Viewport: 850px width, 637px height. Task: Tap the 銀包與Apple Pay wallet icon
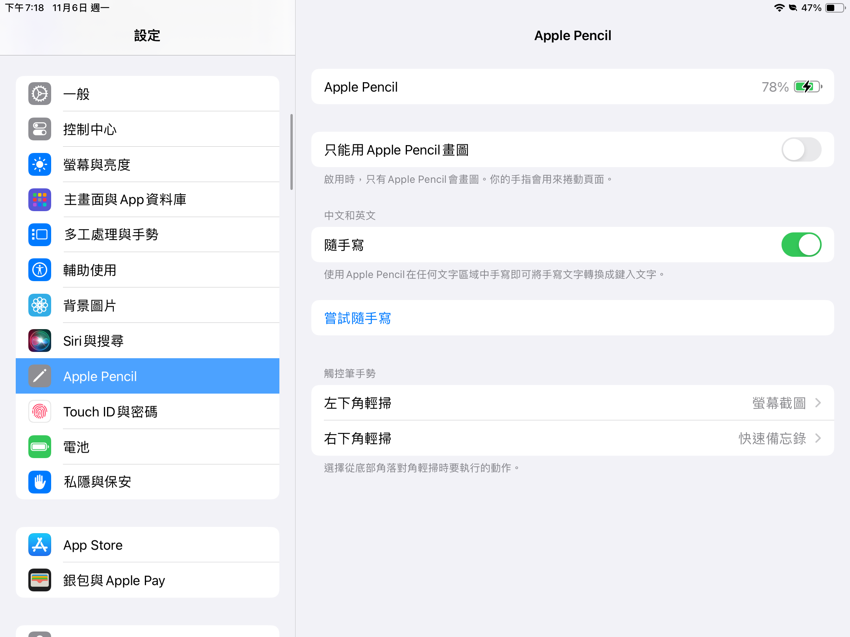coord(40,580)
